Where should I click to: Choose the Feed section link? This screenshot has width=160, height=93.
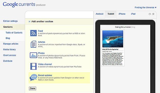[40, 31]
